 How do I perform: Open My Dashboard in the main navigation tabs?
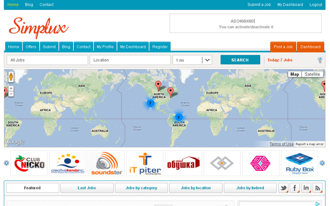133,47
